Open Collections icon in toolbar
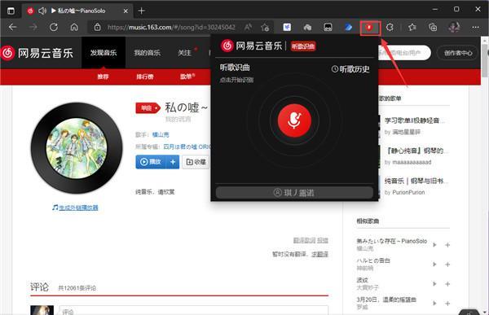This screenshot has width=489, height=315. tap(433, 28)
